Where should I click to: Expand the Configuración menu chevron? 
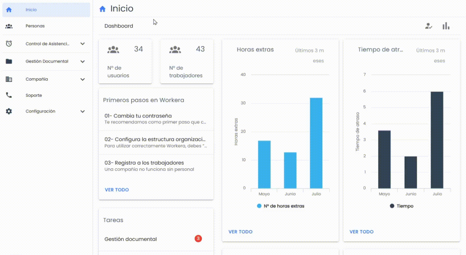pos(83,112)
